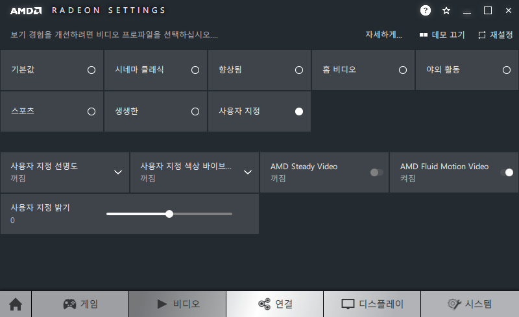Switch to the 게임 tab

[x=80, y=304]
